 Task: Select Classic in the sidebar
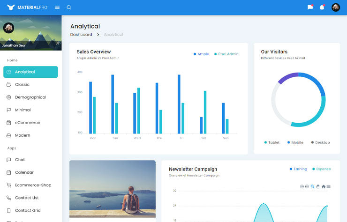pyautogui.click(x=22, y=85)
